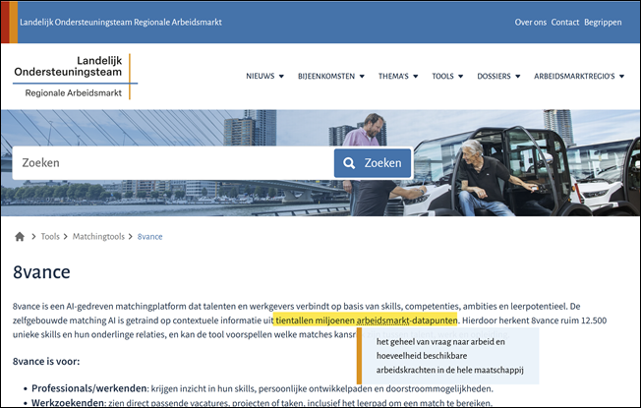Viewport: 641px width, 408px height.
Task: Open the Dossiers dropdown menu
Action: (498, 76)
